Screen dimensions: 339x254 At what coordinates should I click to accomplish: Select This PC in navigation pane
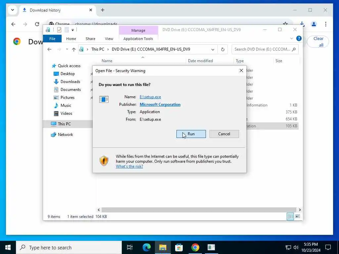64,124
